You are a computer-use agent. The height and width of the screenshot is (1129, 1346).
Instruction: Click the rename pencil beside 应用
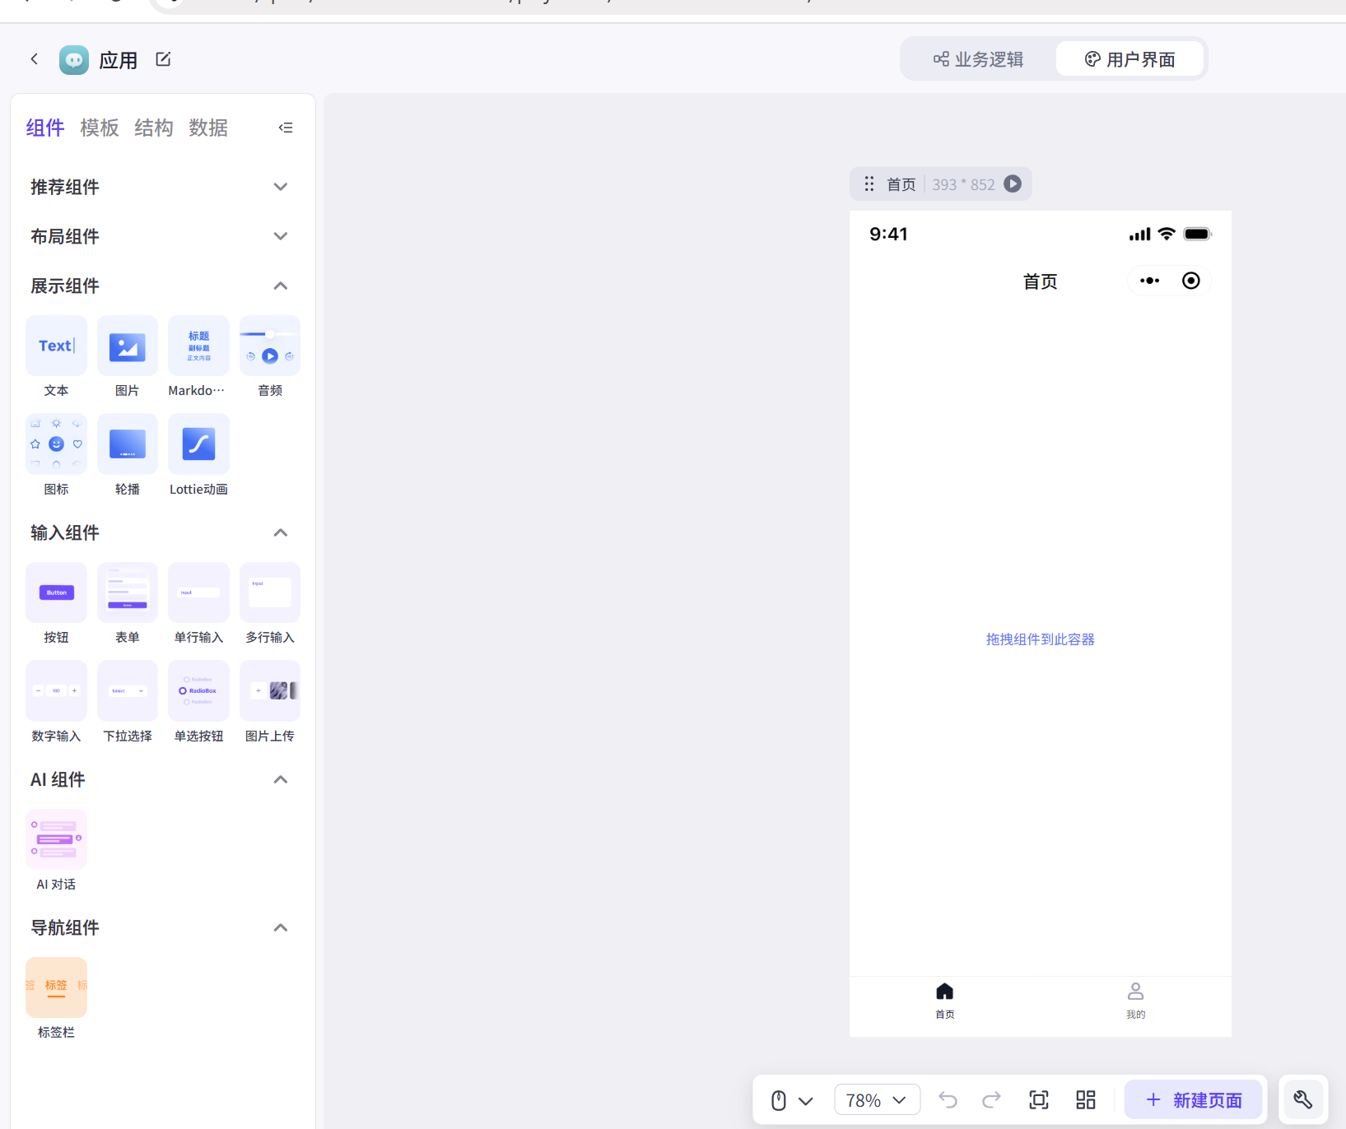(163, 58)
